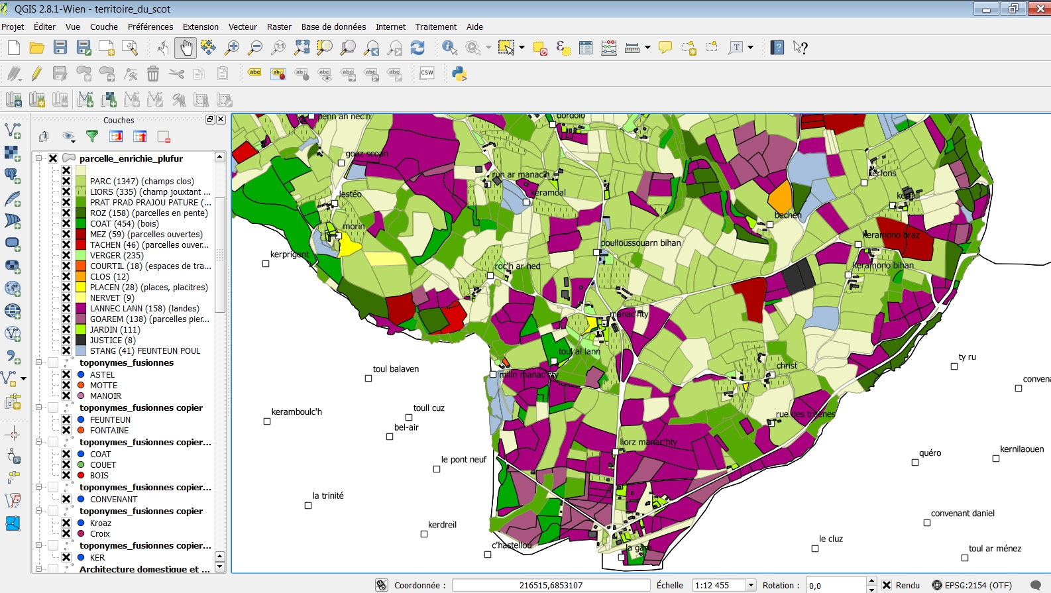
Task: Collapse the parcelle_enrichie_plufur layer tree
Action: tap(39, 158)
